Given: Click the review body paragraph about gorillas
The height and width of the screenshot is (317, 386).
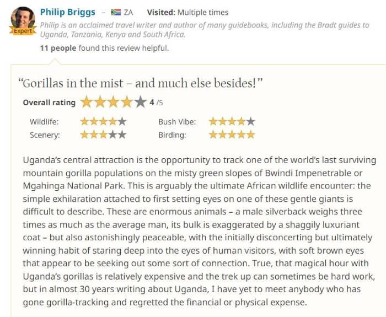Looking at the screenshot, I should 200,231.
